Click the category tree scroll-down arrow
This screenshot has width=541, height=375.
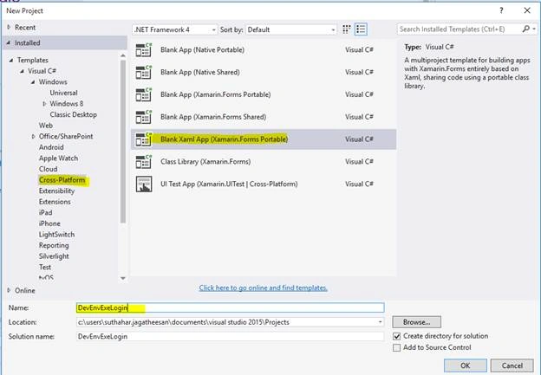click(x=123, y=278)
